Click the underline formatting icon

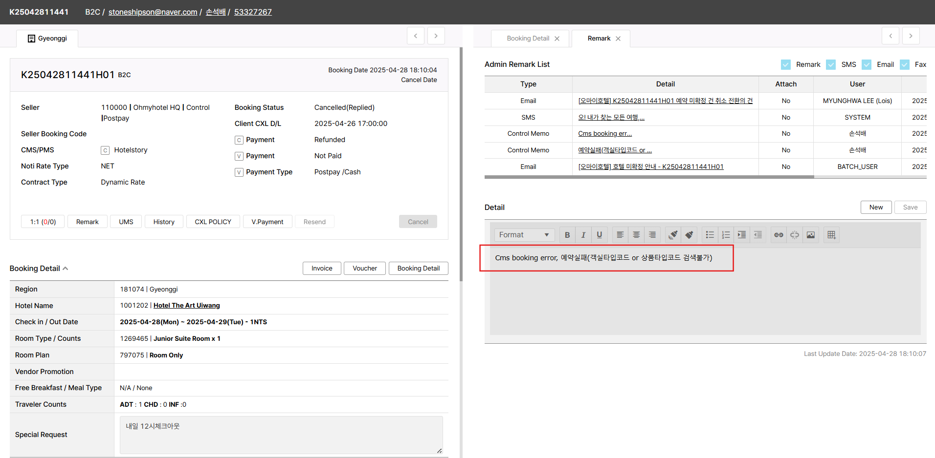pos(600,235)
